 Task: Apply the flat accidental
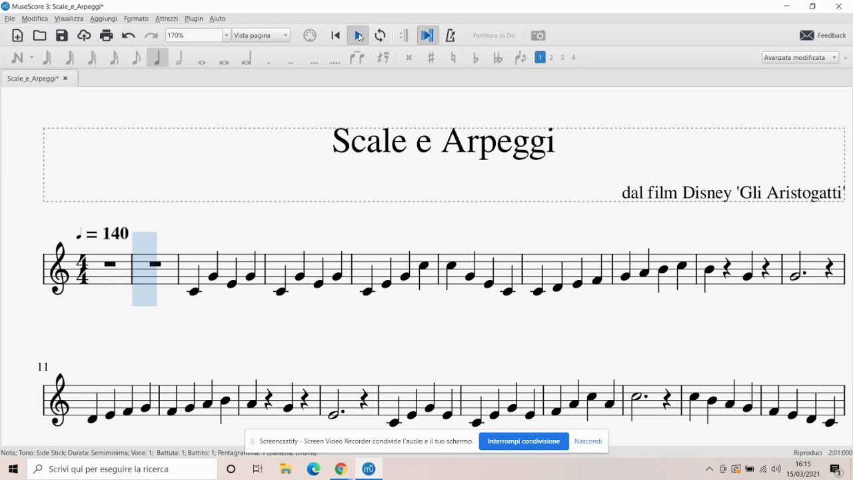click(x=475, y=58)
